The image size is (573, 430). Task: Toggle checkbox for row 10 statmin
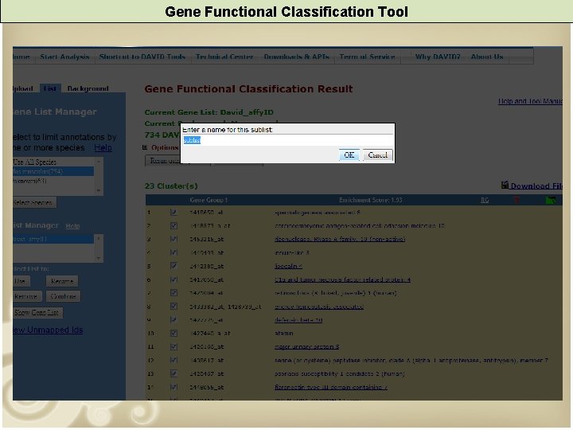(174, 334)
